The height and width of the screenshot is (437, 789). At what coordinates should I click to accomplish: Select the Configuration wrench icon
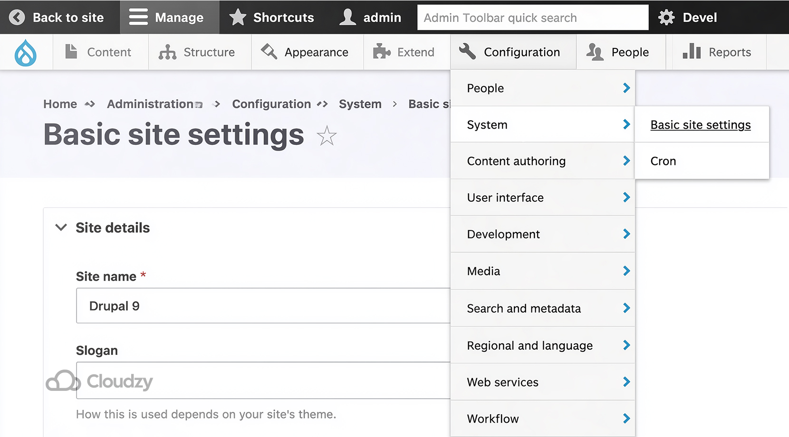coord(467,52)
